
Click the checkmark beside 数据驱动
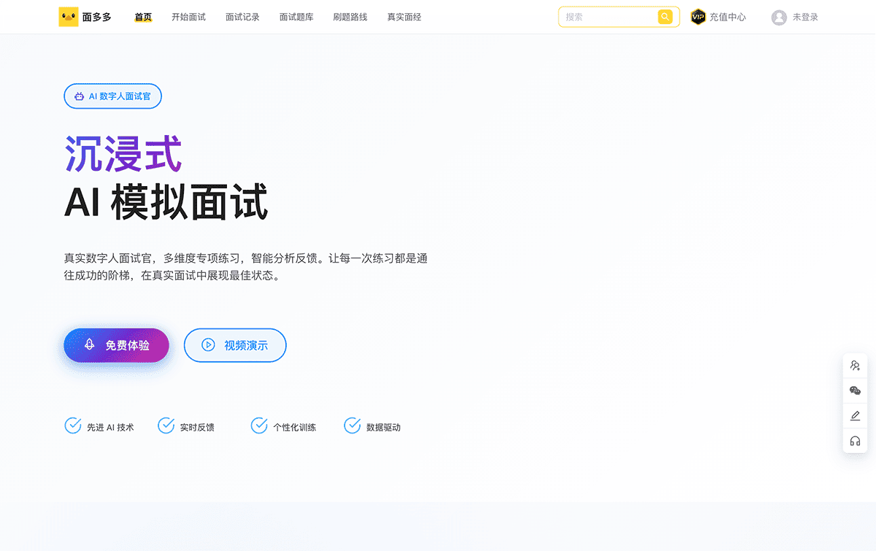pos(353,426)
